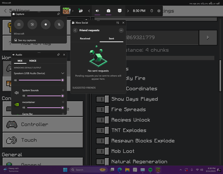The height and width of the screenshot is (174, 223).
Task: Toggle Show Days Played
Action: [103, 99]
